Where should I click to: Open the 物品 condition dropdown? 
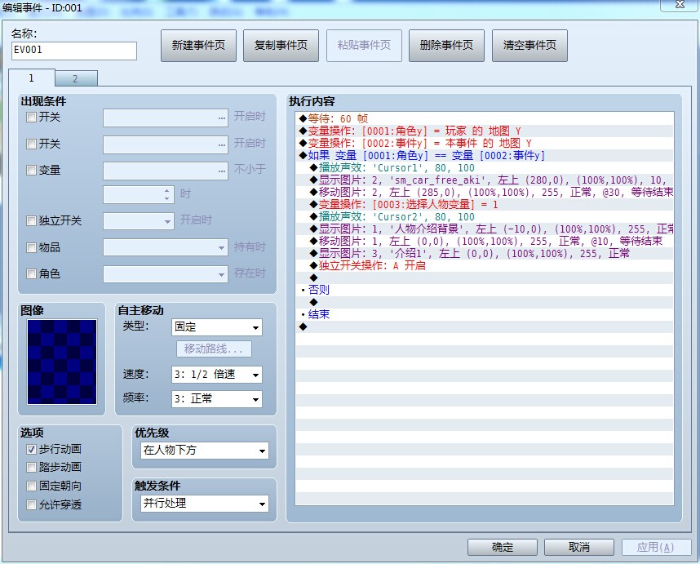[165, 247]
